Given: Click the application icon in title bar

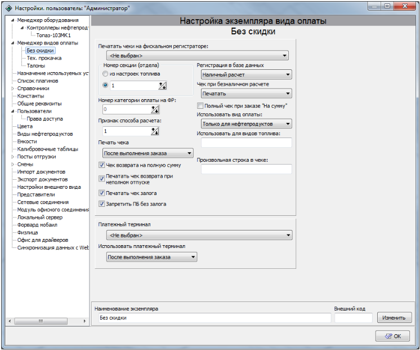Looking at the screenshot, I should pyautogui.click(x=8, y=8).
